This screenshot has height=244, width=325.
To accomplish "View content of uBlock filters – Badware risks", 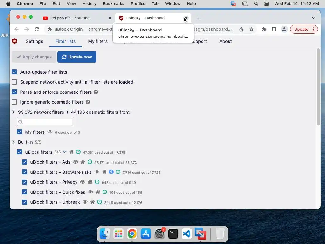I will pos(97,172).
